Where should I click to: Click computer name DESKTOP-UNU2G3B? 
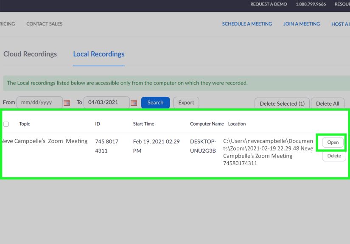point(203,146)
